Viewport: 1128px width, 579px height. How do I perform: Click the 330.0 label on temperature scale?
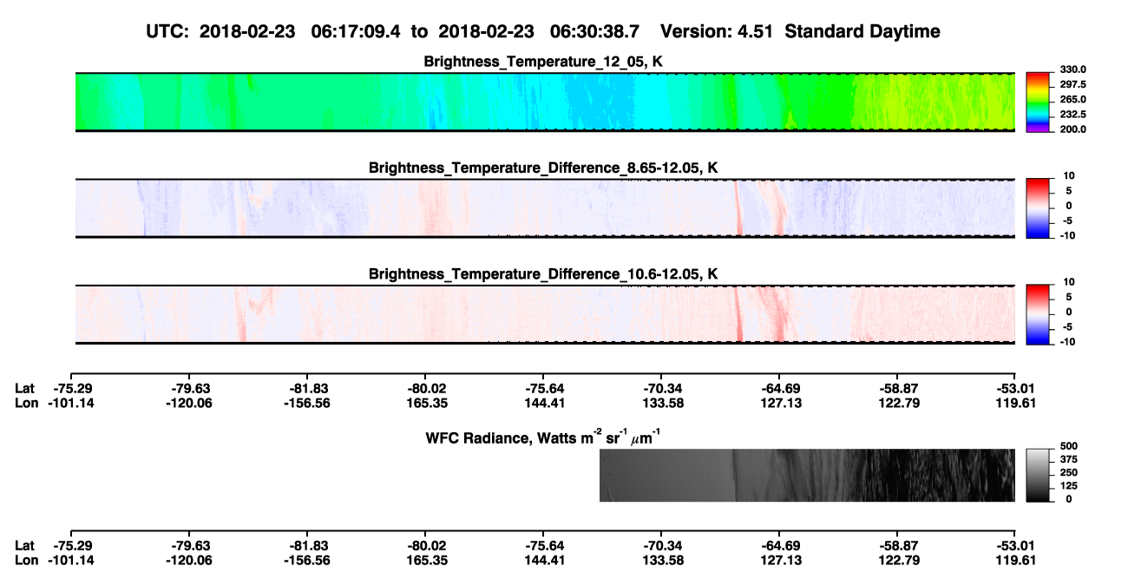[1072, 69]
